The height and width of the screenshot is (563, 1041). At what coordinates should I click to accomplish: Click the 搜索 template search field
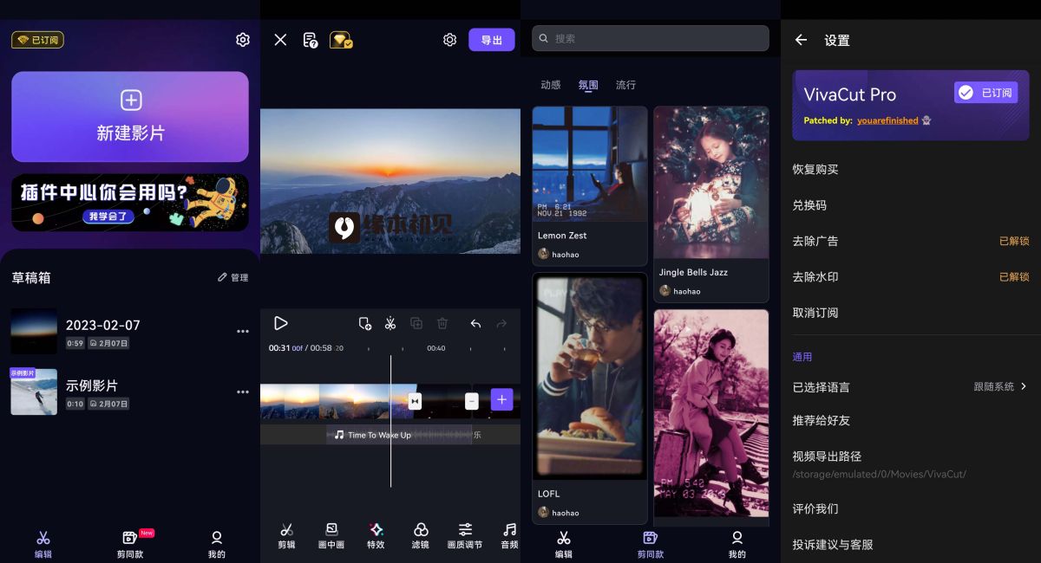[x=651, y=38]
